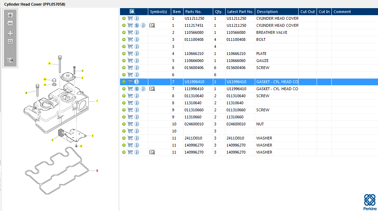Screen dimensions: 378x211
Task: Click gear icon on WASHER 2411D010 row
Action: pyautogui.click(x=124, y=138)
